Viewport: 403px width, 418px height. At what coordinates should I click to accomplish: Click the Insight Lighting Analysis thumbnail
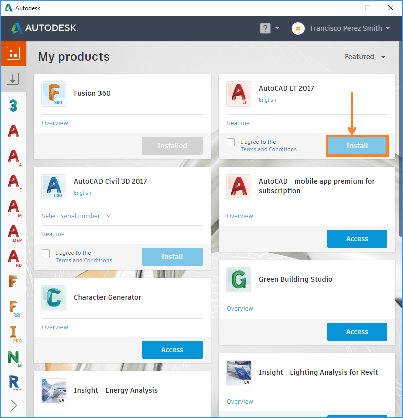click(x=239, y=373)
